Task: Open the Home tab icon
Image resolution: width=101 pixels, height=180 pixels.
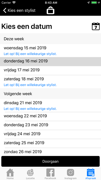Action: point(10,172)
